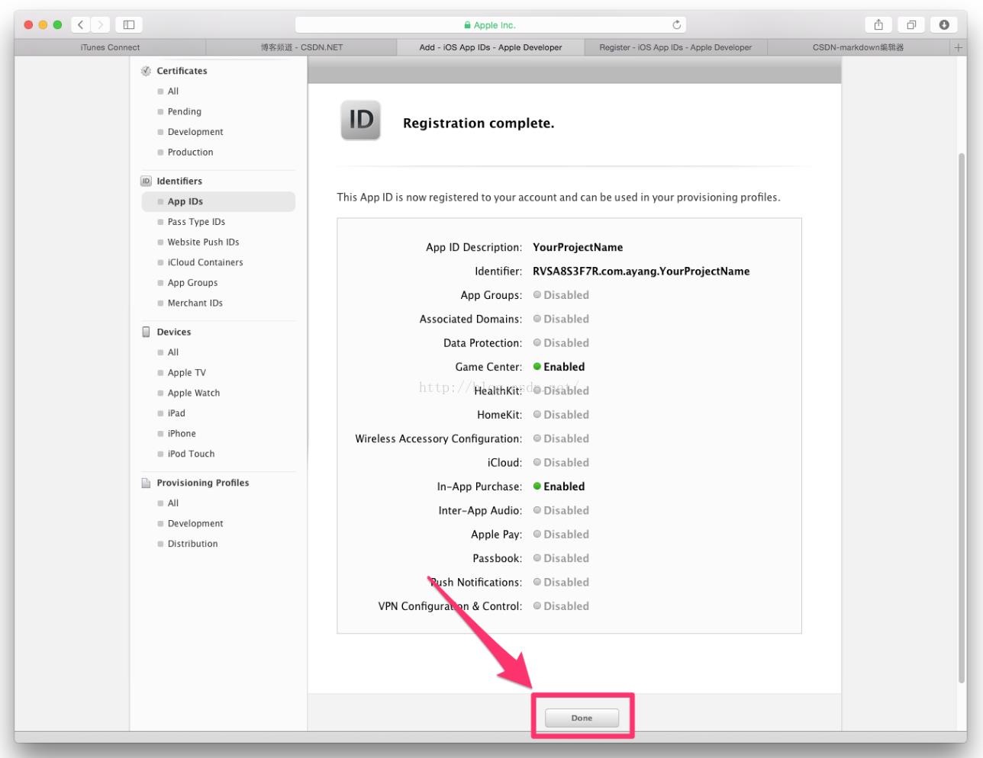The image size is (983, 758).
Task: Reload the page with the refresh icon
Action: (x=676, y=24)
